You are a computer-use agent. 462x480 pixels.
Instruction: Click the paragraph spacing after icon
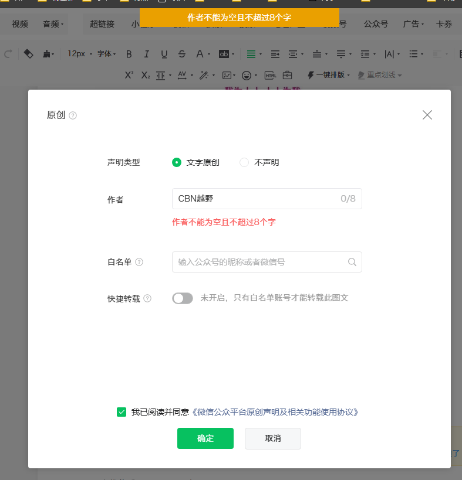coord(340,54)
